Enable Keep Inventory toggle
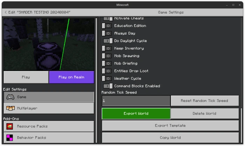The image size is (245, 146). [107, 48]
